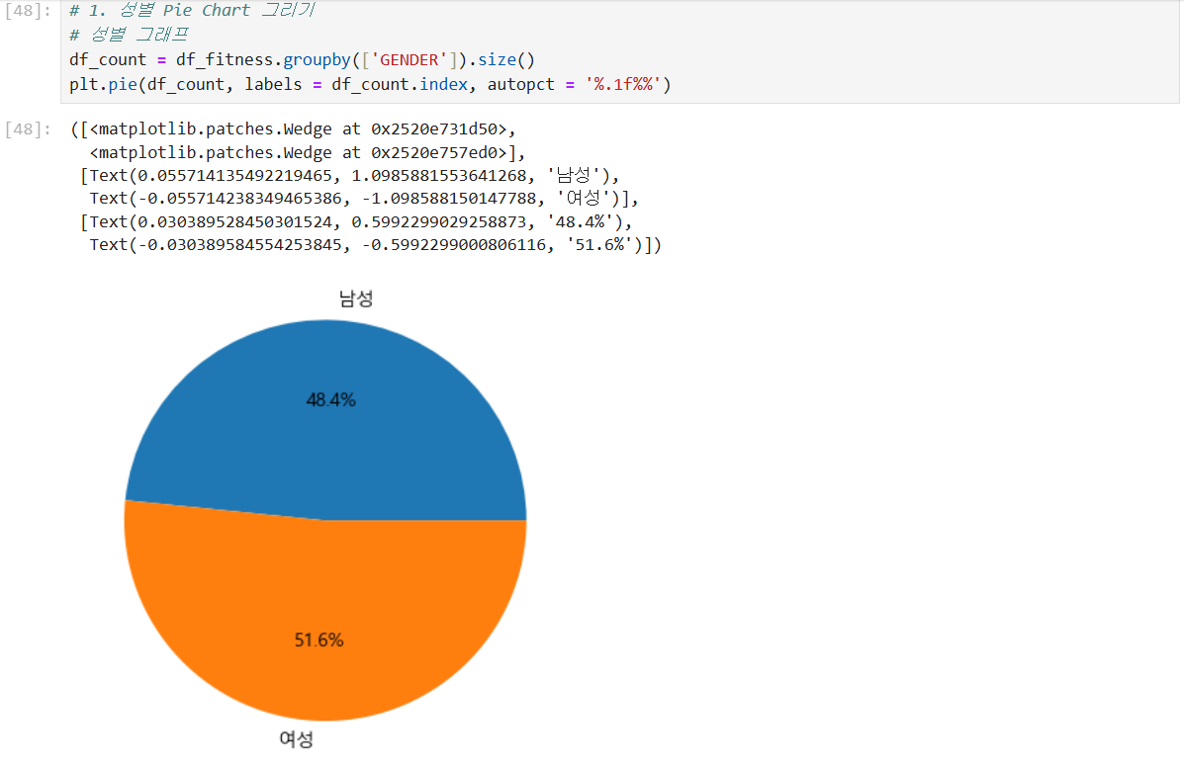Image resolution: width=1184 pixels, height=766 pixels.
Task: Click the plt.pie code line
Action: tap(370, 85)
